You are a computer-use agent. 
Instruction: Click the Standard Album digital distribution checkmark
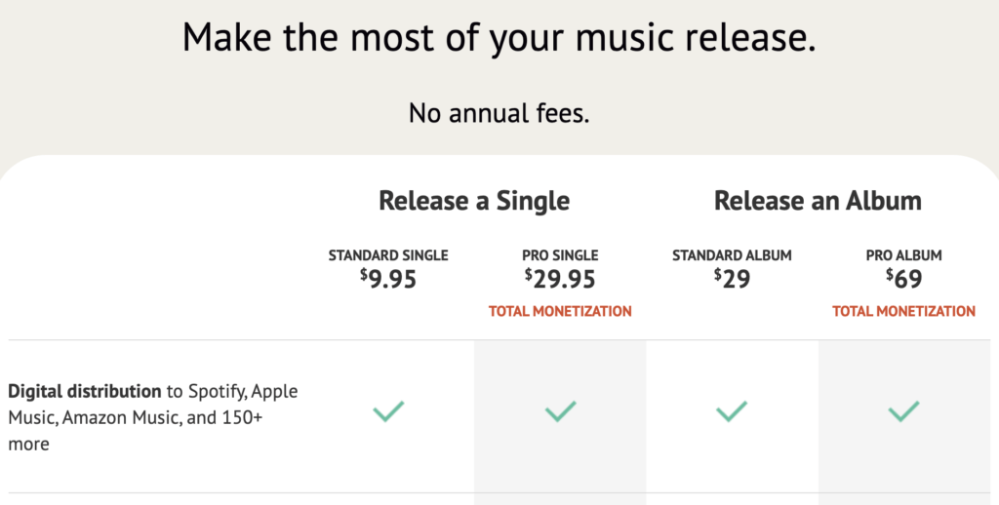click(732, 411)
